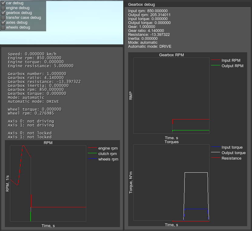Image resolution: width=252 pixels, height=231 pixels.
Task: Toggle the axles debug checkbox
Action: [x=3, y=22]
